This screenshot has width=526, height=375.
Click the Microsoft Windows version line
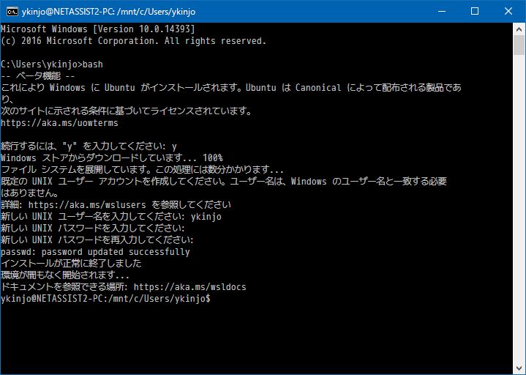point(97,29)
